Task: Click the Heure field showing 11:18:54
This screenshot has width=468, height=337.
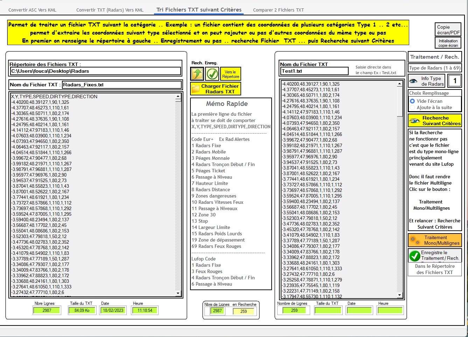Action: point(145,310)
